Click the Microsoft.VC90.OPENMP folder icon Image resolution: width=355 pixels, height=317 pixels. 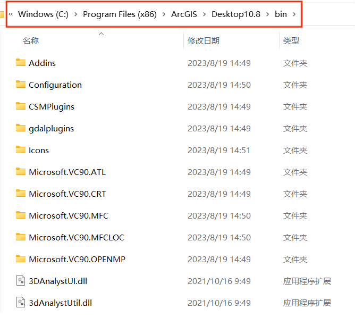click(x=21, y=259)
